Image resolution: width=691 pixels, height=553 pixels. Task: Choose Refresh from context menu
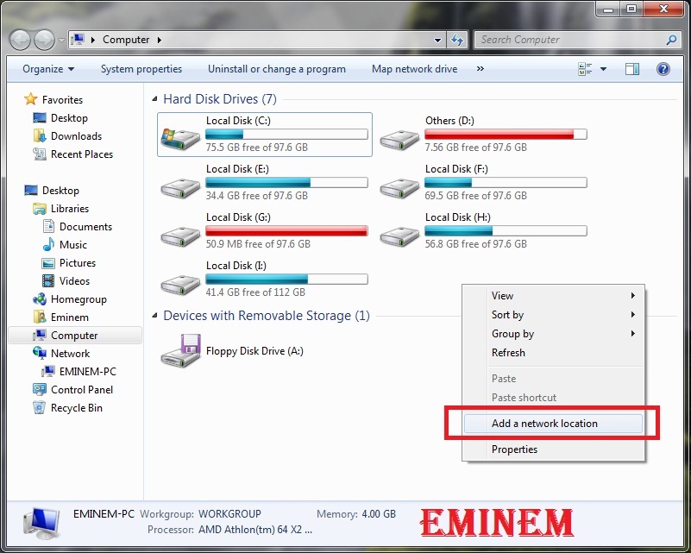(554, 353)
